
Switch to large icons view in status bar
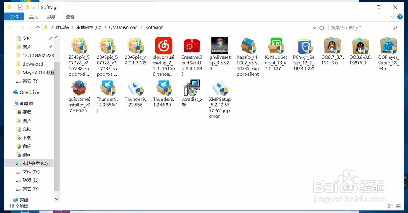[x=398, y=206]
